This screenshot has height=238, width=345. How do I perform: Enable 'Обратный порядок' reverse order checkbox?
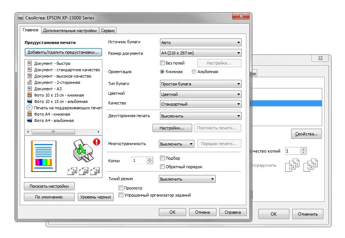162,166
